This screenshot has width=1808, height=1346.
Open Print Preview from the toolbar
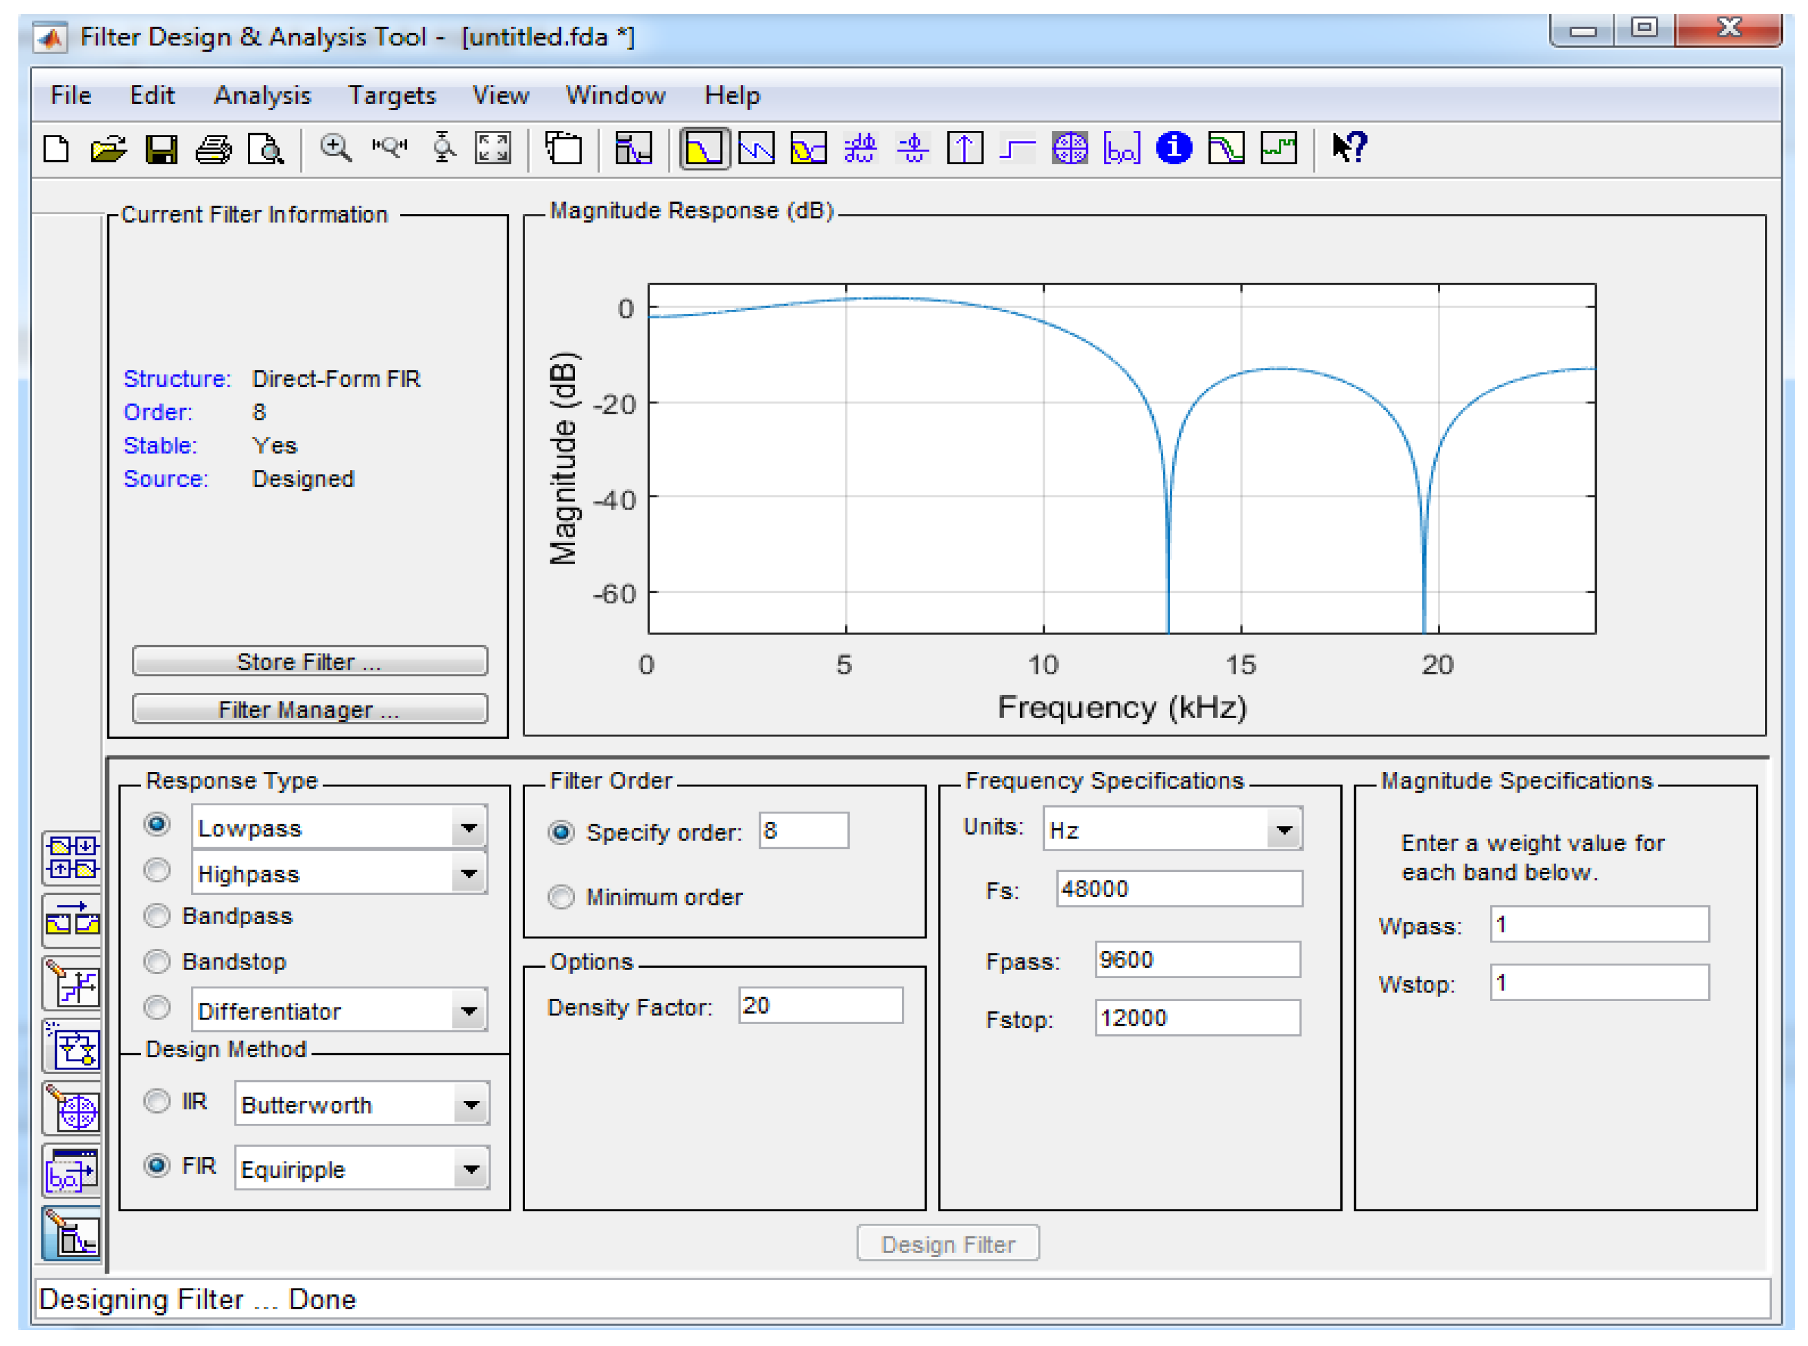tap(266, 149)
